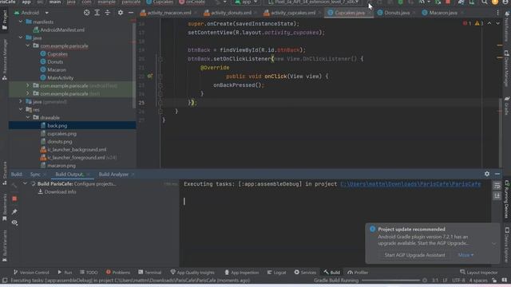The image size is (511, 287).
Task: Hide the Build tool window
Action: (497, 174)
